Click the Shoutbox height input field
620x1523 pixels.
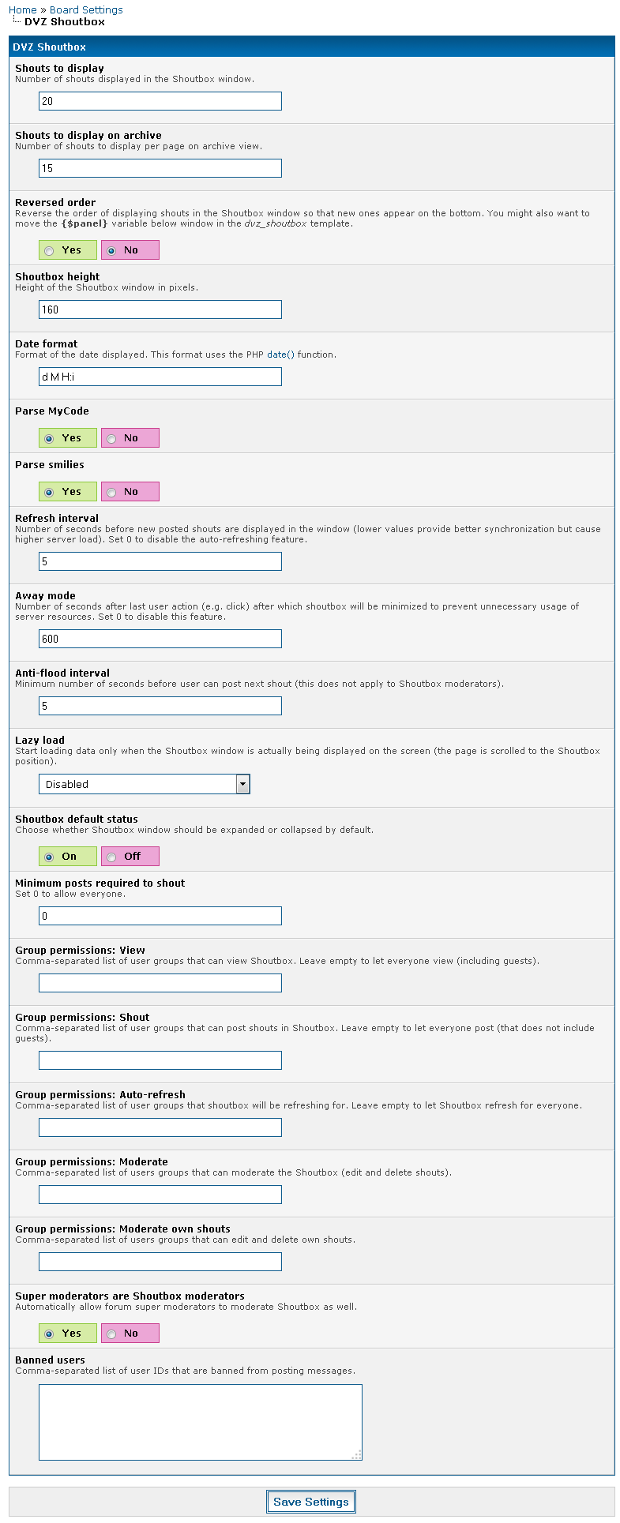tap(160, 309)
